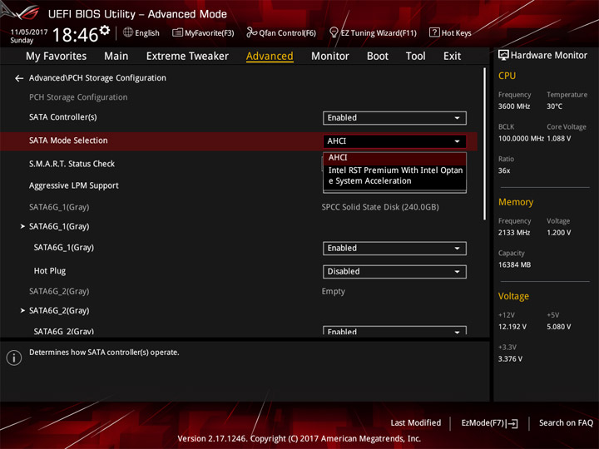
Task: Click Last Modified button
Action: coord(416,423)
